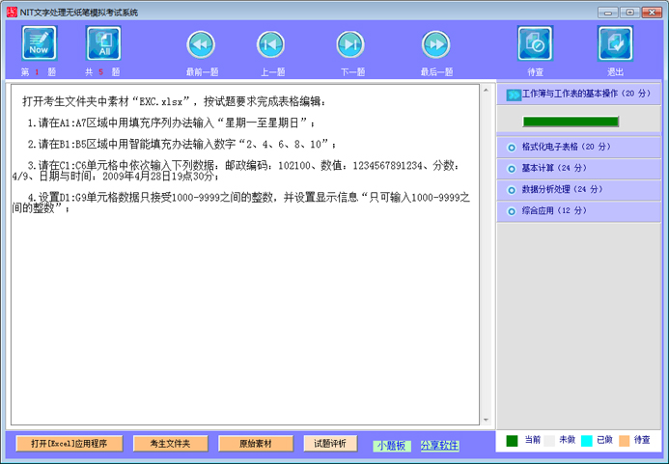This screenshot has width=669, height=464.
Task: Click the circle icon beside 综合应用
Action: pyautogui.click(x=511, y=211)
